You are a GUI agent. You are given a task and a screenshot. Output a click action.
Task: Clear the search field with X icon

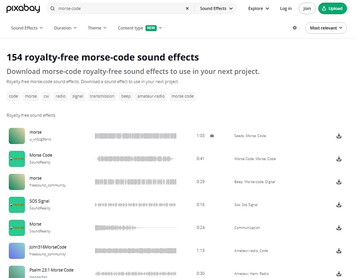pos(187,8)
